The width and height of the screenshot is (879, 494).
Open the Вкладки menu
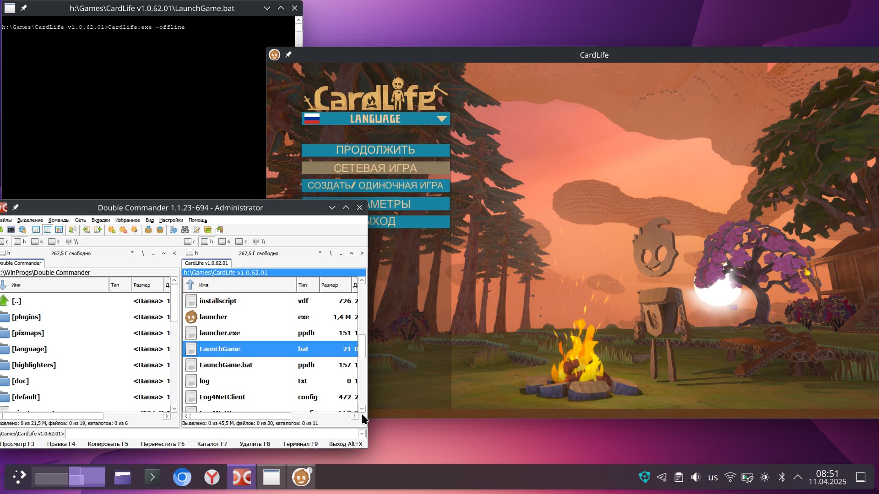[100, 220]
